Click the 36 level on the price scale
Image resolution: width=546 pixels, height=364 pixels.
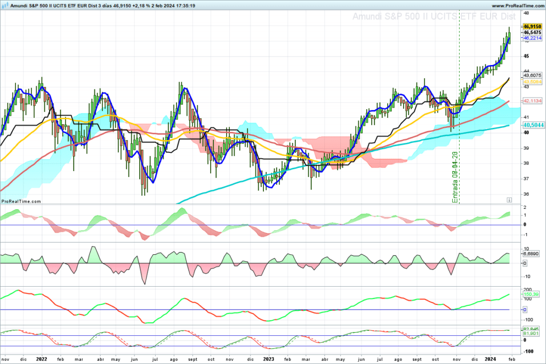[526, 194]
